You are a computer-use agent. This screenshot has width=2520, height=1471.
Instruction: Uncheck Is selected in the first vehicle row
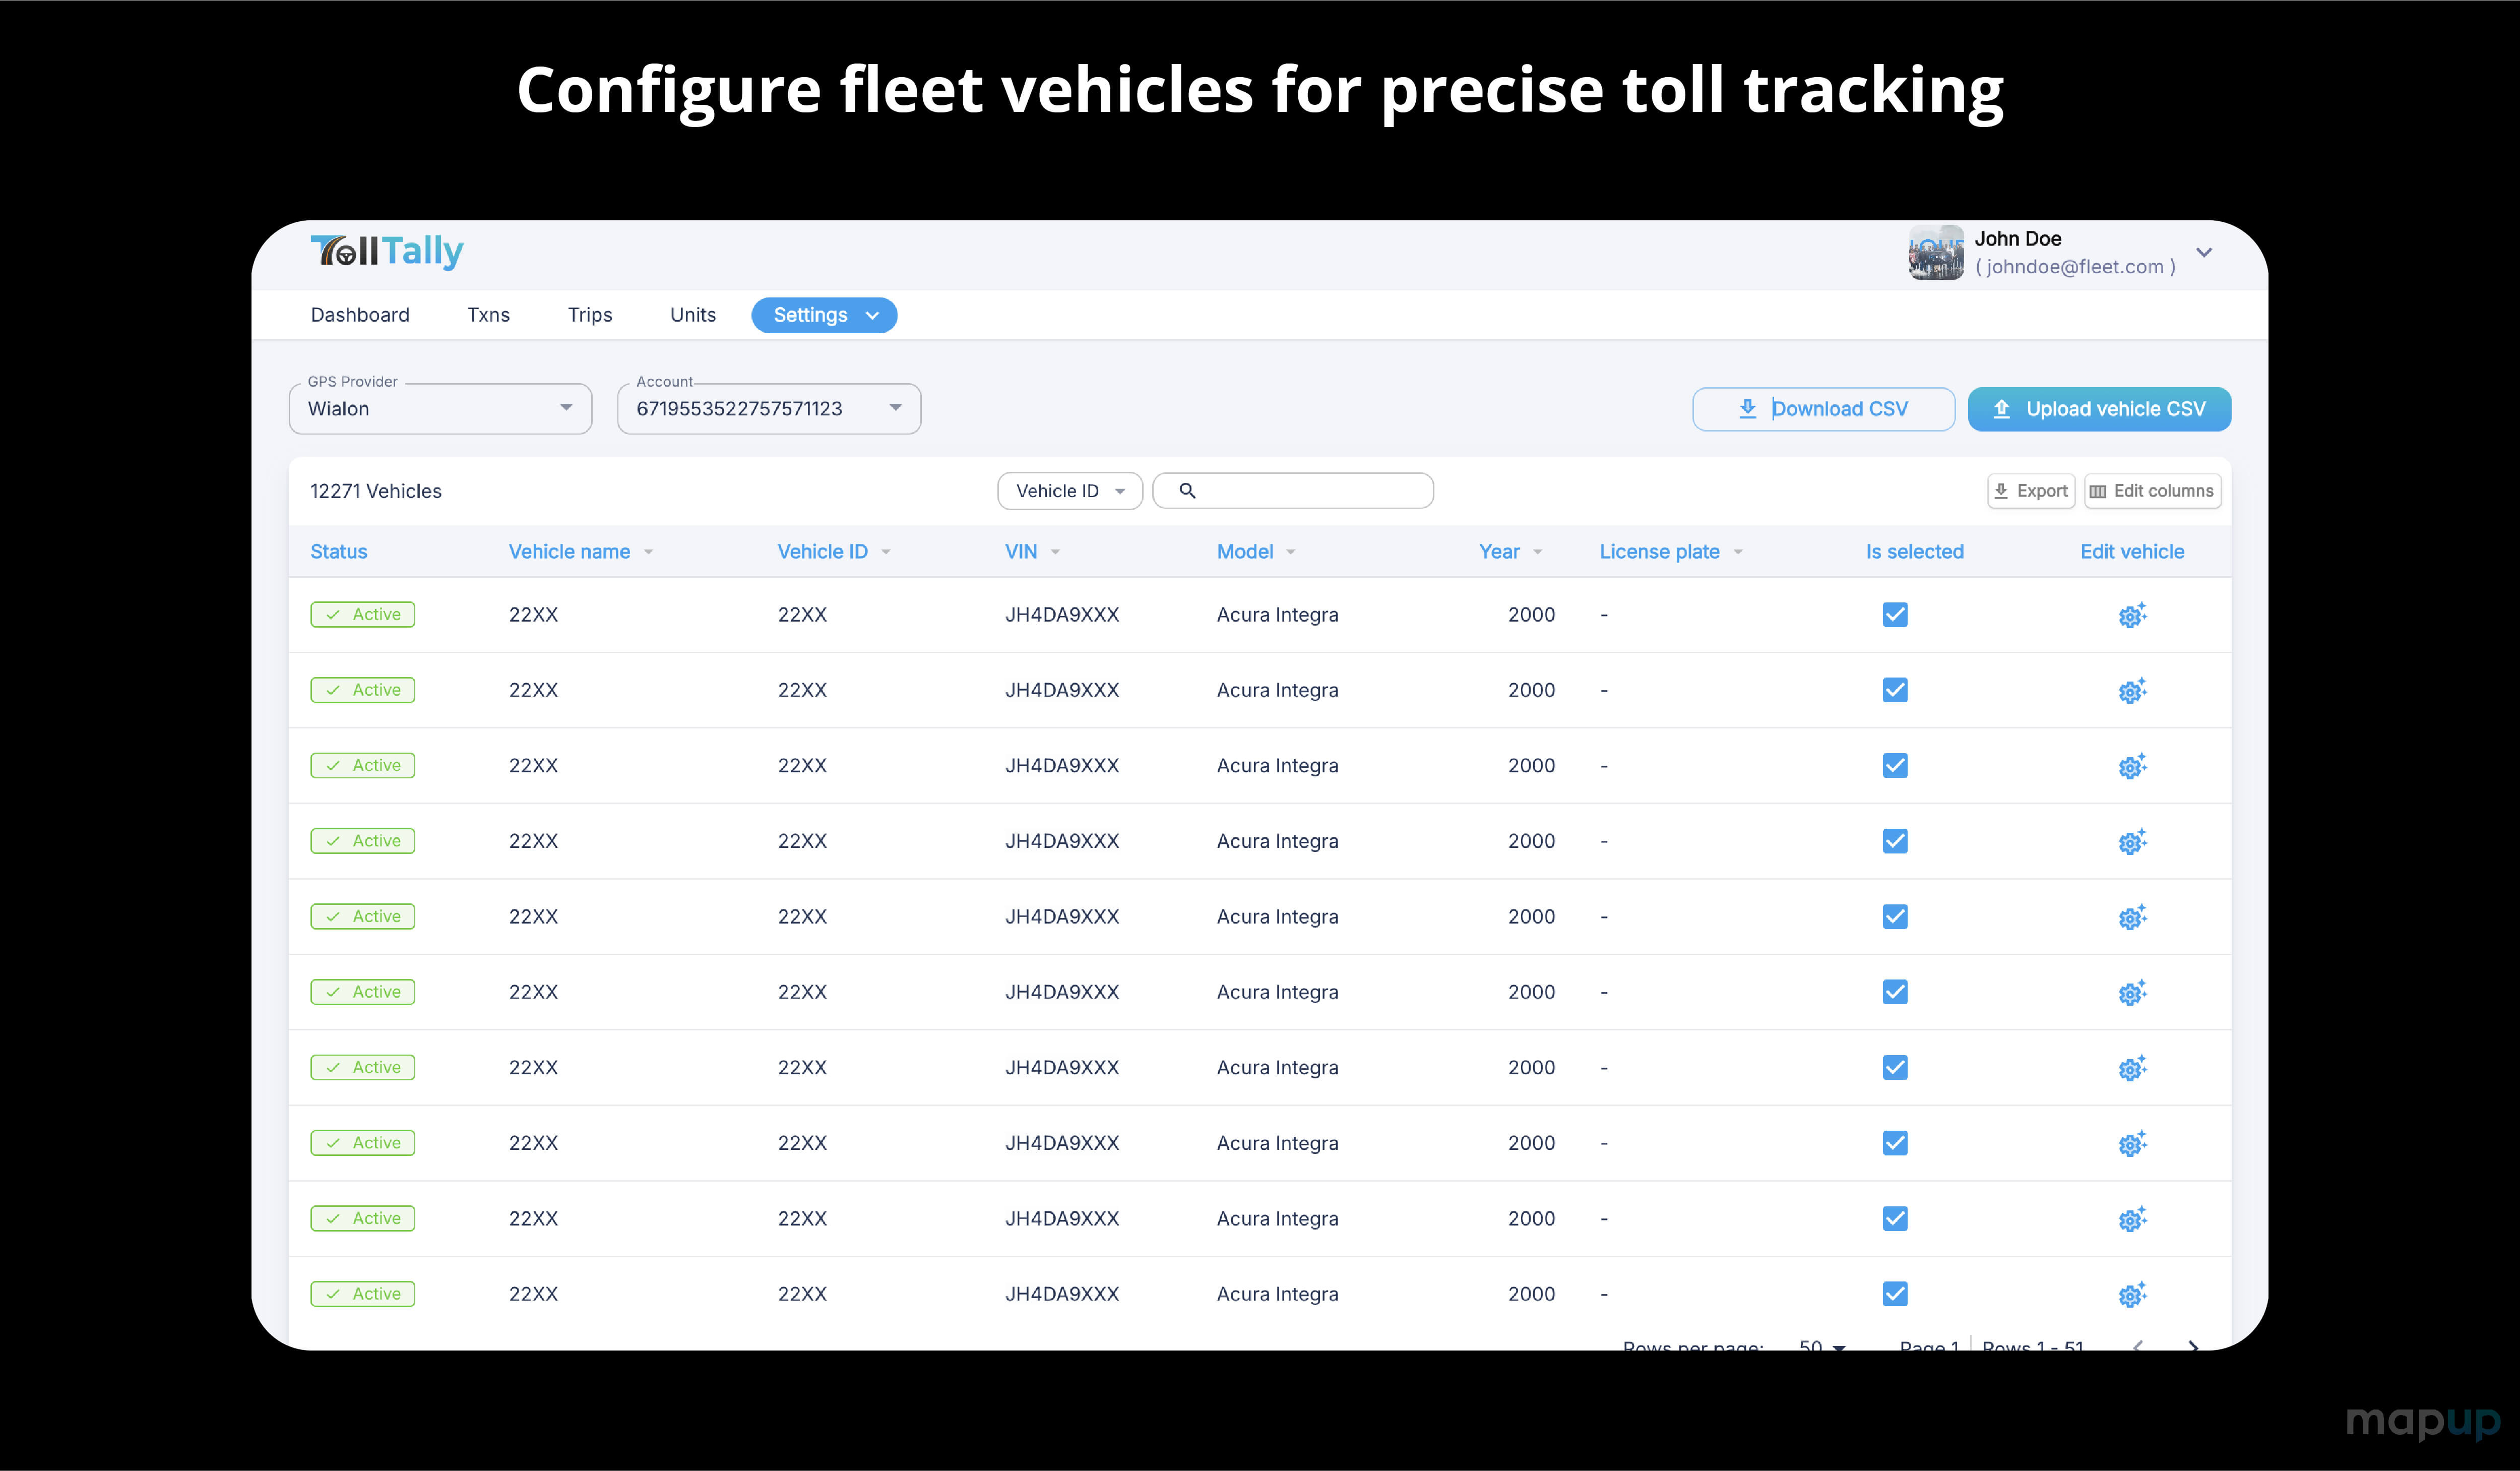pyautogui.click(x=1895, y=615)
